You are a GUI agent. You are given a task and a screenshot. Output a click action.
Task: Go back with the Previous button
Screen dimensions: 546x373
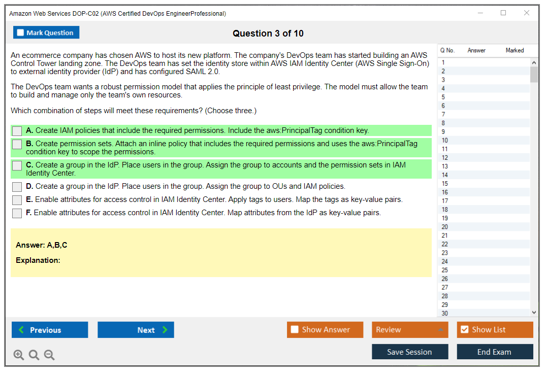pyautogui.click(x=50, y=330)
